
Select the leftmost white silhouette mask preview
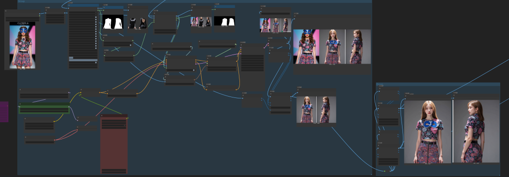coord(113,22)
